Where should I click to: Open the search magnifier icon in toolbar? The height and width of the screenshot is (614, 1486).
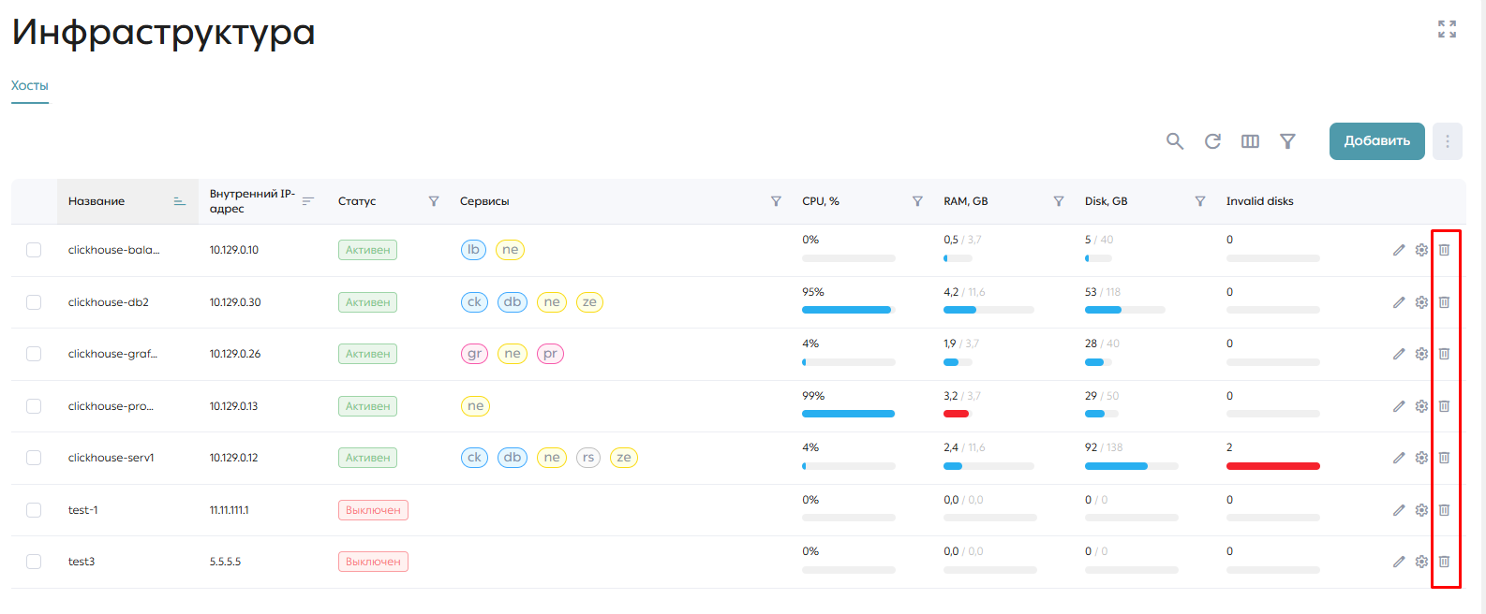point(1175,141)
